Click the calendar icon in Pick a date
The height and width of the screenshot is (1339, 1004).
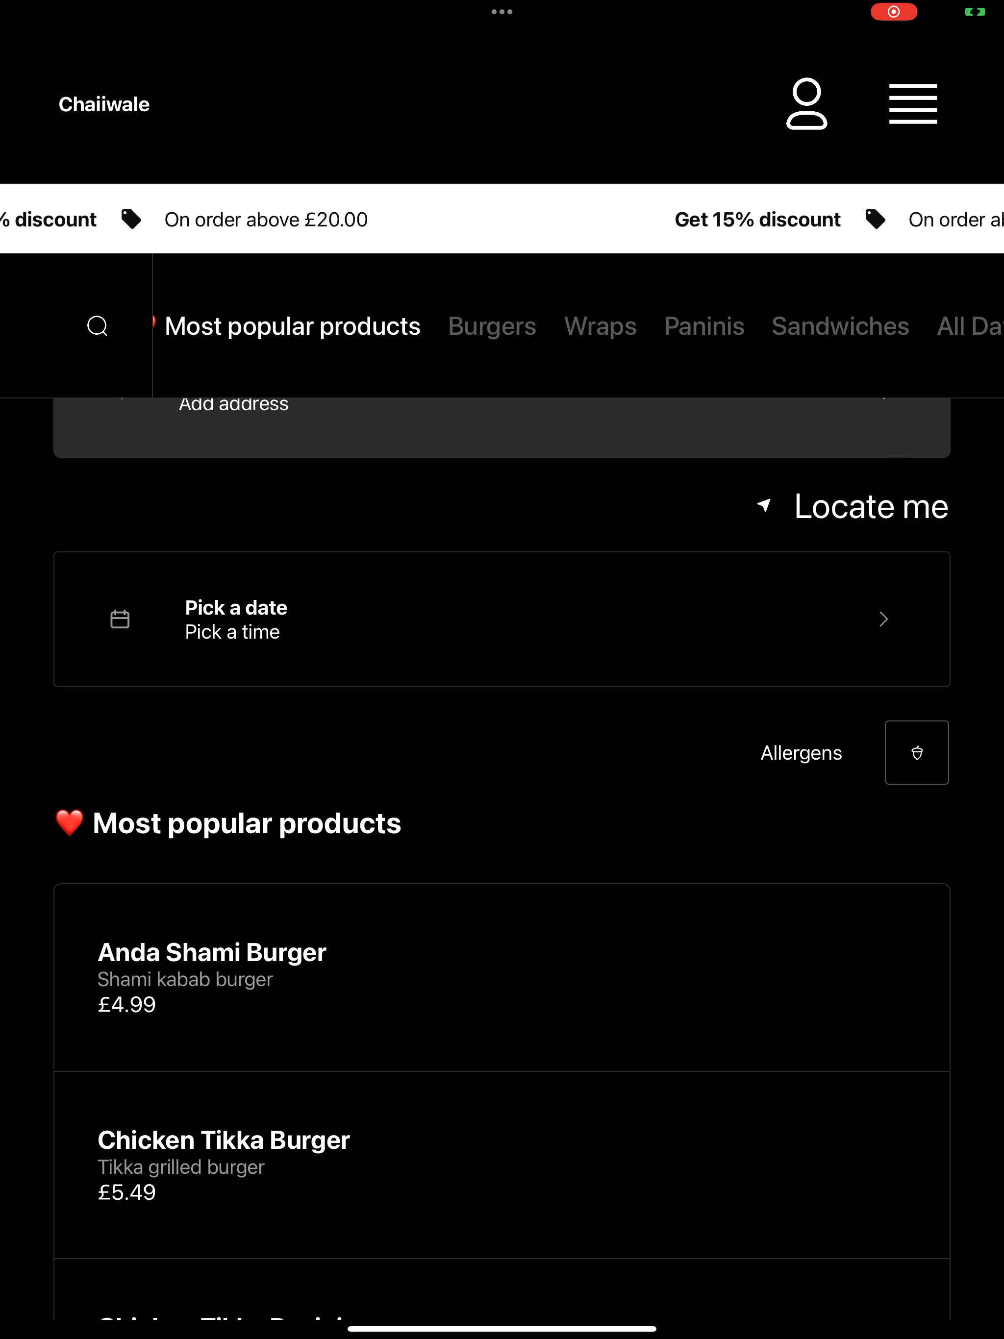click(x=120, y=619)
